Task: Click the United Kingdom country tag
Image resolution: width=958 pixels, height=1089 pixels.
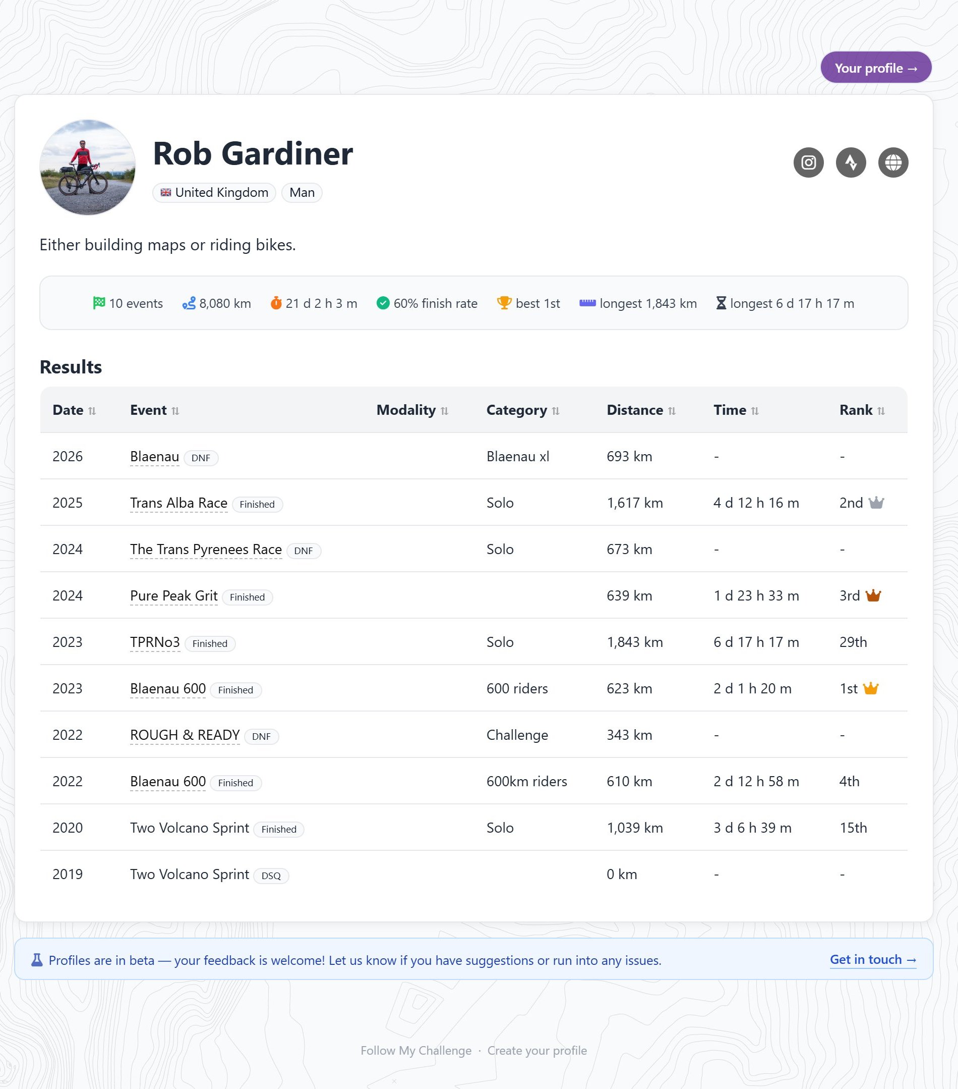Action: [x=214, y=192]
